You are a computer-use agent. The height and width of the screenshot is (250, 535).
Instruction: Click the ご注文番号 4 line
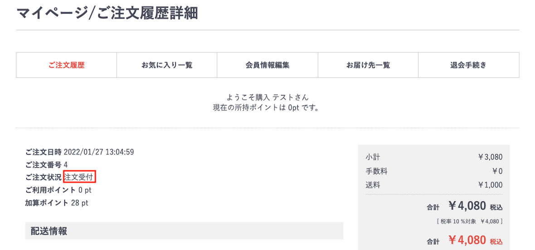46,165
